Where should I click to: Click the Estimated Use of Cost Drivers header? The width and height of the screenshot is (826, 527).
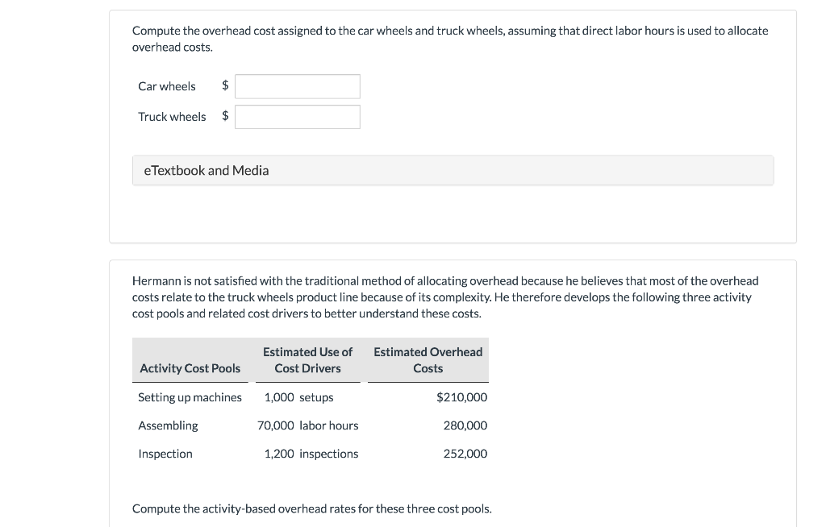[x=307, y=359]
